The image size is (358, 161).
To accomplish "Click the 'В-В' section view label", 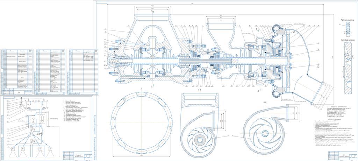I will (x=265, y=102).
